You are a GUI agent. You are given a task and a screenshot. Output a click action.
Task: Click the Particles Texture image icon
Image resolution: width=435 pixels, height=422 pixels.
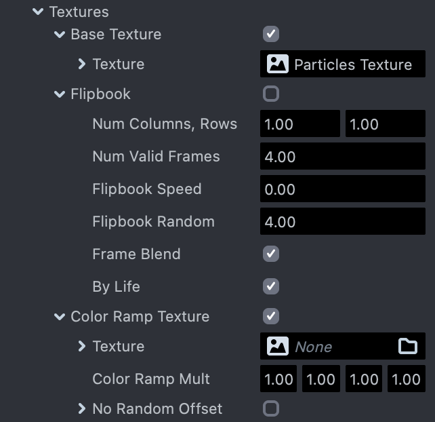[278, 64]
